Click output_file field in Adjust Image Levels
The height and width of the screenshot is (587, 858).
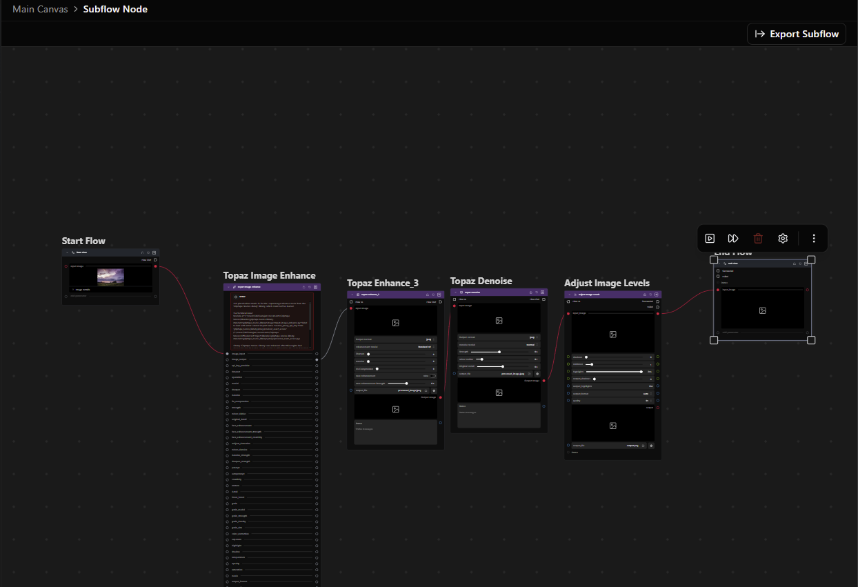click(609, 446)
